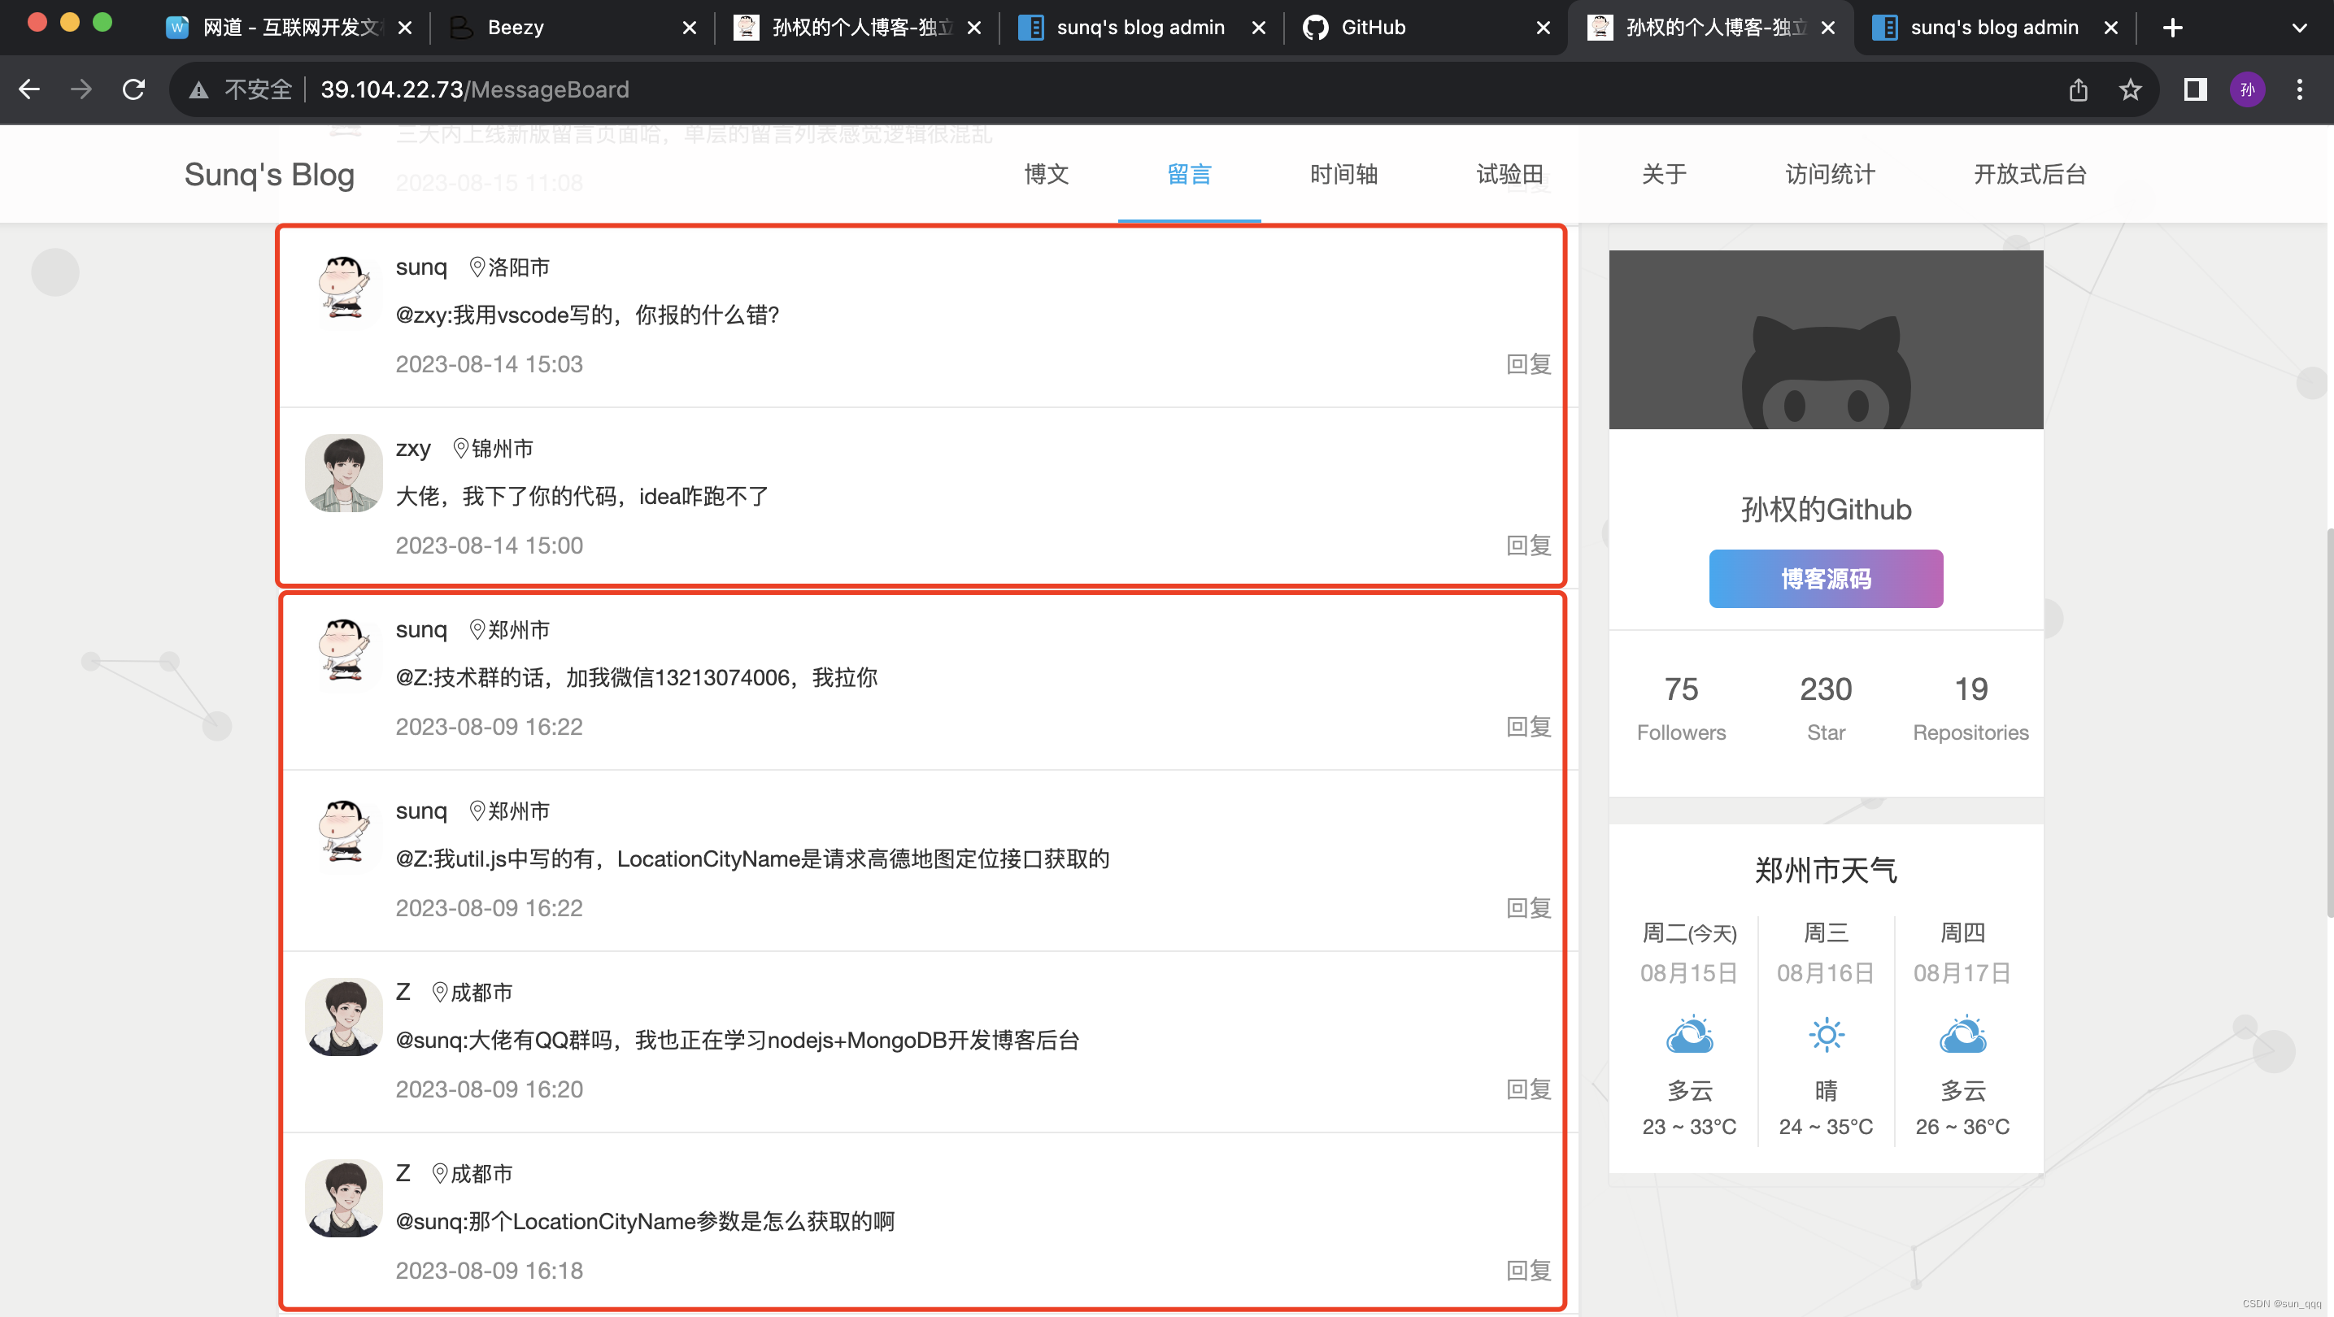Open Chrome three-dot menu

(x=2299, y=89)
